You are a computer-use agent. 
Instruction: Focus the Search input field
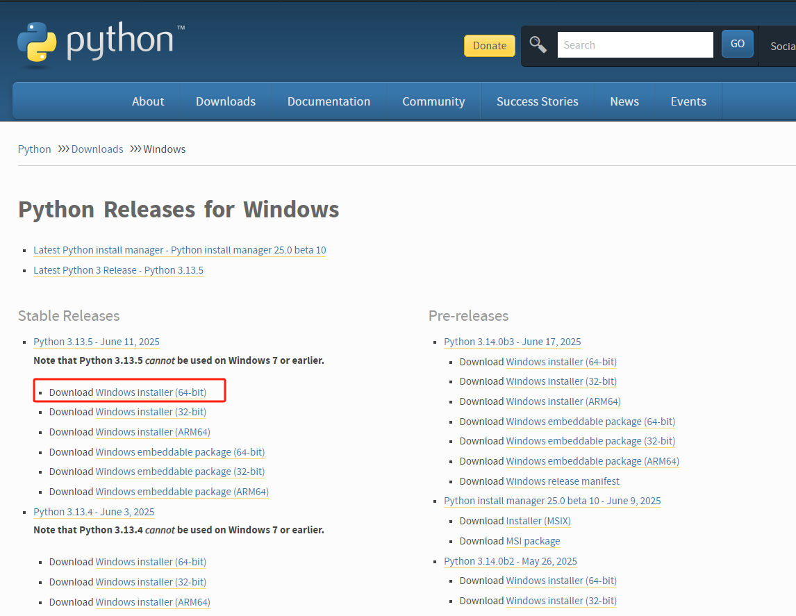(635, 44)
